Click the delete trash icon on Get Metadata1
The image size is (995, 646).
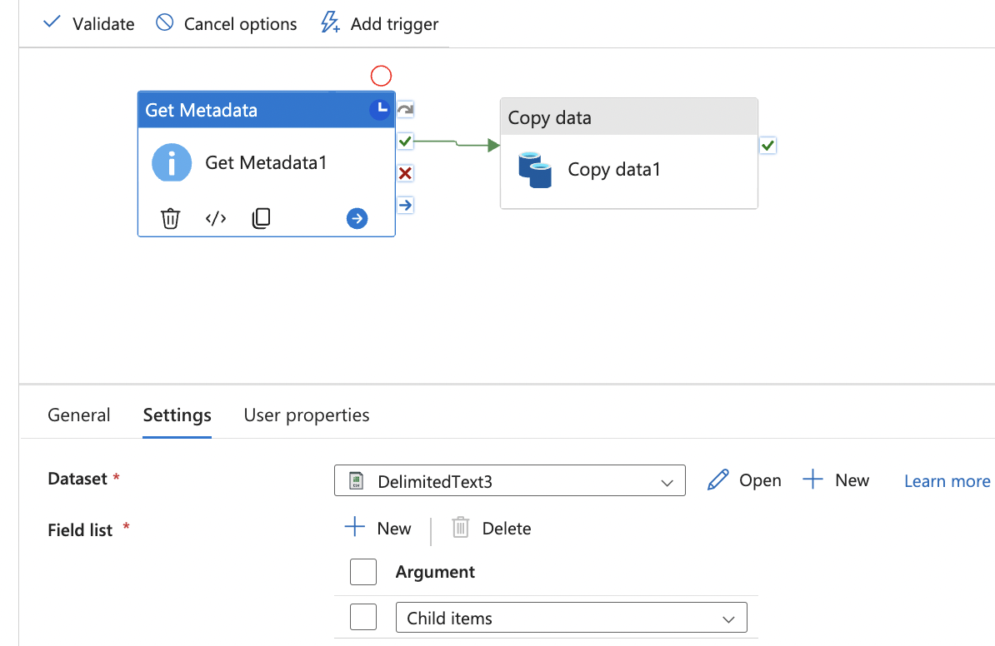pos(171,218)
